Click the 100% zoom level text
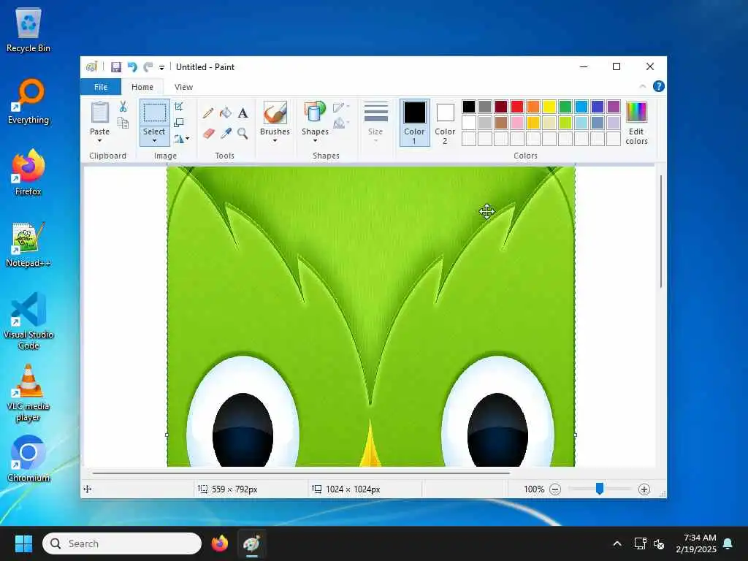This screenshot has height=561, width=748. 534,489
